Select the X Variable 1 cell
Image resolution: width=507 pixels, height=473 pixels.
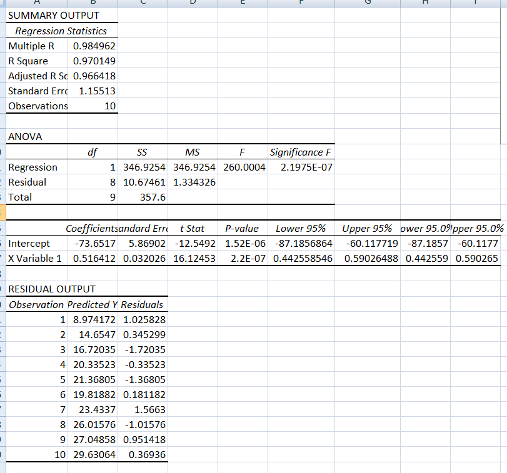pyautogui.click(x=32, y=258)
